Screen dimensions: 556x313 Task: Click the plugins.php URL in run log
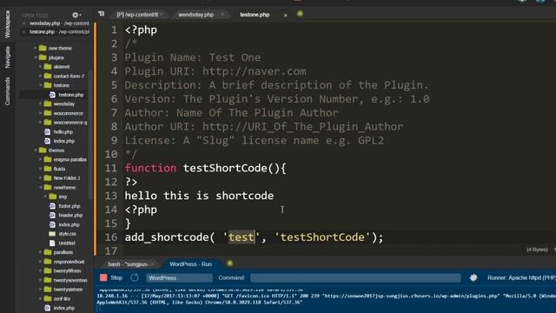412,296
